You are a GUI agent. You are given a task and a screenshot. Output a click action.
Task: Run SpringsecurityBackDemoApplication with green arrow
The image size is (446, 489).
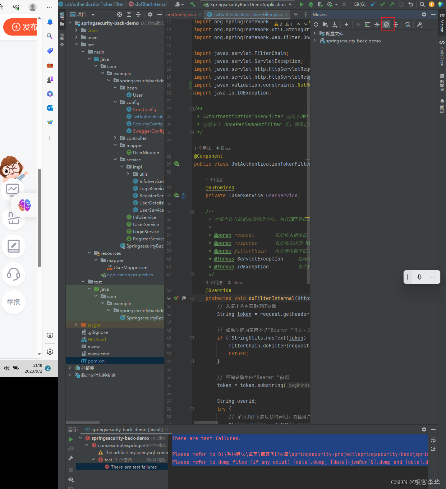pyautogui.click(x=302, y=4)
